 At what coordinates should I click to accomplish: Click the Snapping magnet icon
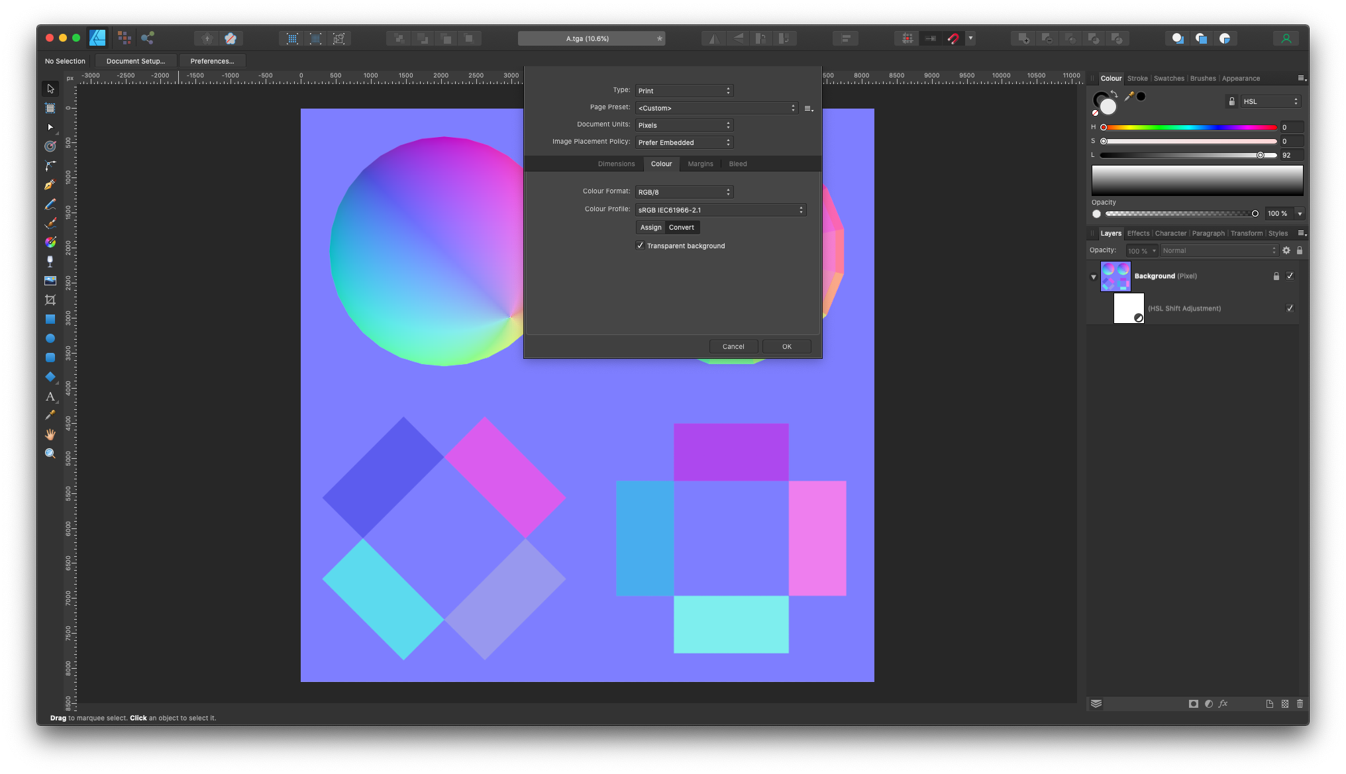tap(953, 38)
